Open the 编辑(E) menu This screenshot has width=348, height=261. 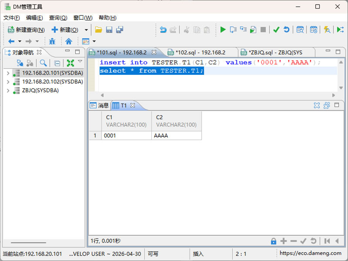tap(34, 18)
